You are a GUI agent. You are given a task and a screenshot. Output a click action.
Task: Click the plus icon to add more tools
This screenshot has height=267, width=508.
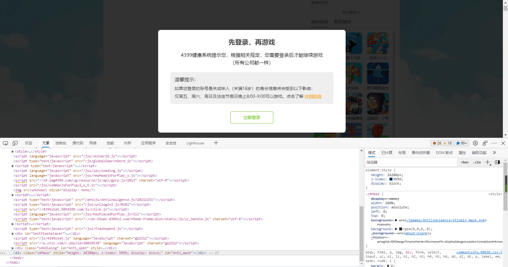(216, 143)
